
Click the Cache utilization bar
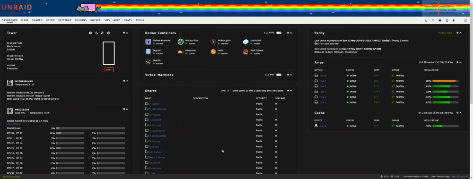(x=446, y=126)
